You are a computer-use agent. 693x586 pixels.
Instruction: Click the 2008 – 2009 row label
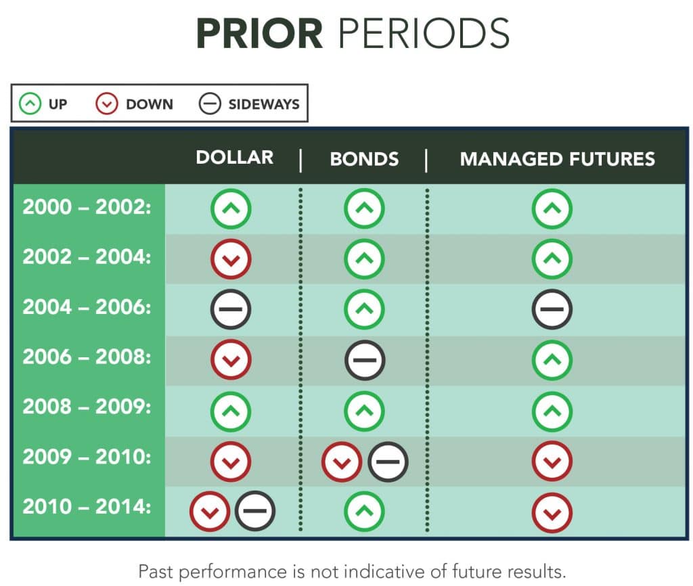pos(87,407)
